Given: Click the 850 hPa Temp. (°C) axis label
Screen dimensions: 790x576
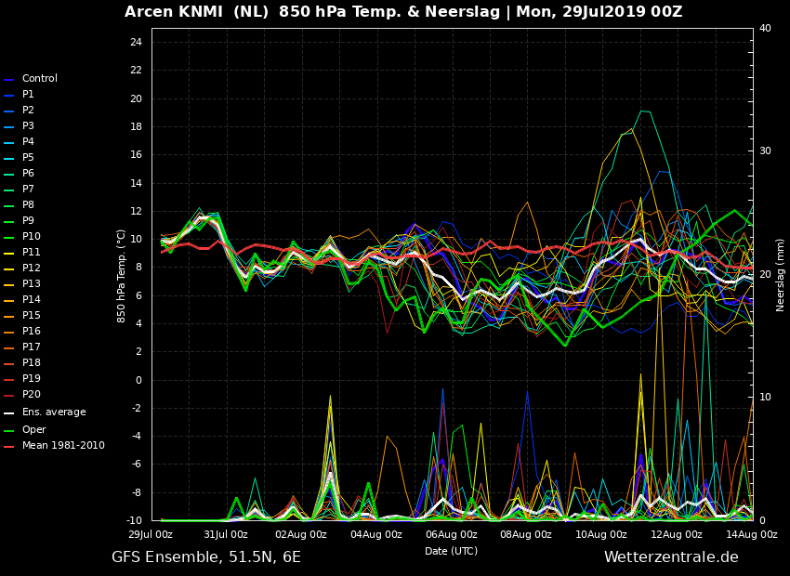Looking at the screenshot, I should pyautogui.click(x=122, y=276).
